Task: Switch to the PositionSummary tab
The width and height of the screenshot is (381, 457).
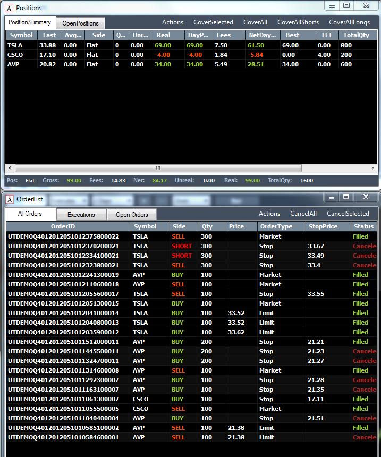Action: coord(30,22)
